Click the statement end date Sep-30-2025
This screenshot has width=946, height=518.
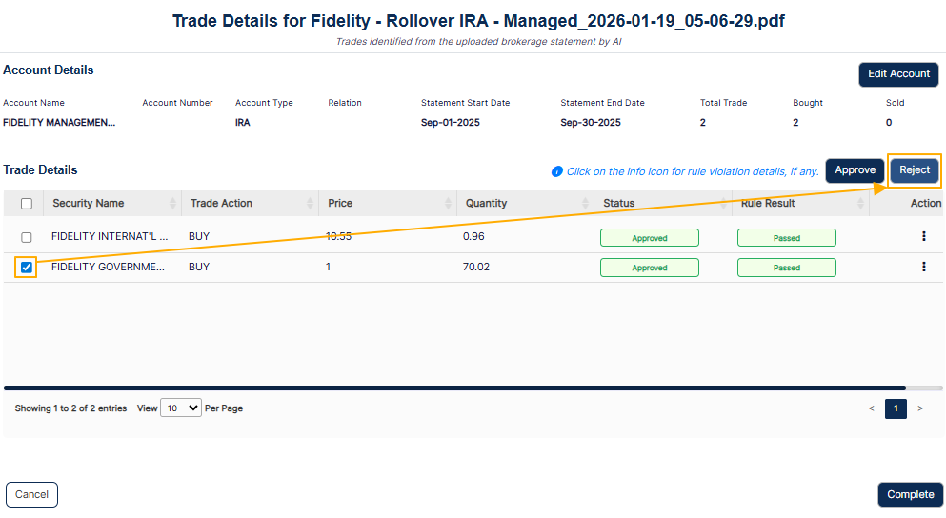(x=590, y=123)
